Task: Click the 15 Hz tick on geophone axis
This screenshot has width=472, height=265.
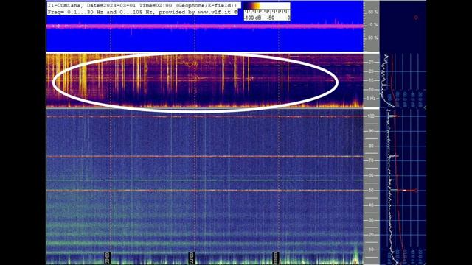Action: (x=371, y=80)
